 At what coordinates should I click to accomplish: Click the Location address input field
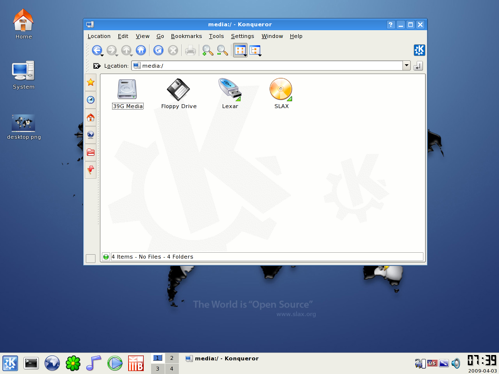[x=268, y=66]
